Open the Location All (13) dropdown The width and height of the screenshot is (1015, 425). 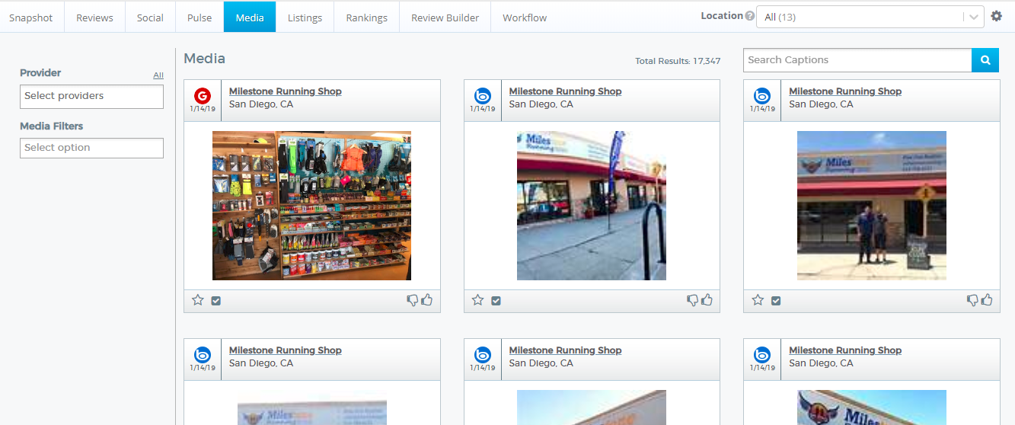pos(870,17)
